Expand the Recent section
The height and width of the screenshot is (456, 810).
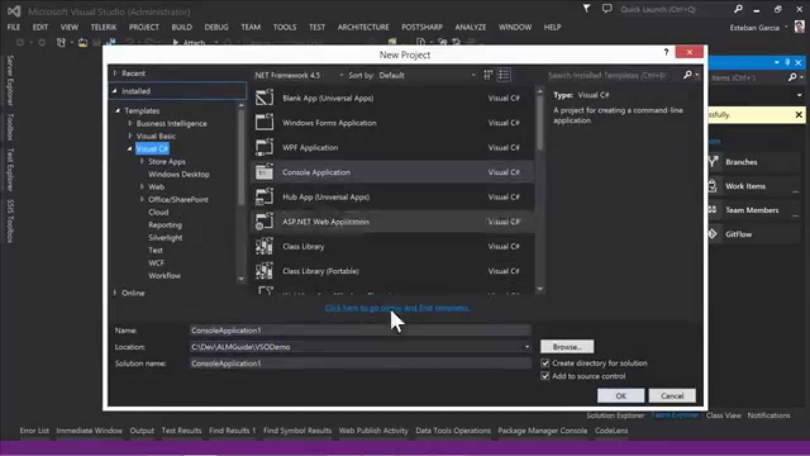[115, 73]
